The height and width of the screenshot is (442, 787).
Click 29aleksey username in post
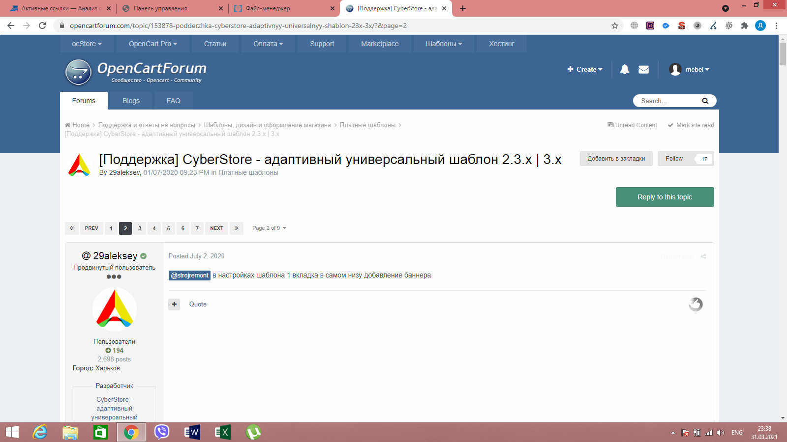tap(115, 256)
